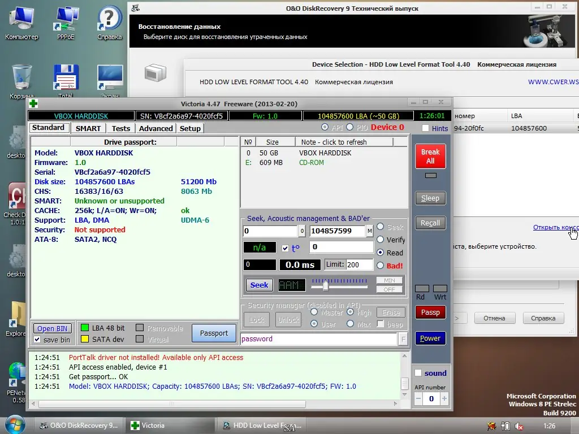Viewport: 579px width, 434px height.
Task: Click the M button beside end LBA
Action: point(369,231)
